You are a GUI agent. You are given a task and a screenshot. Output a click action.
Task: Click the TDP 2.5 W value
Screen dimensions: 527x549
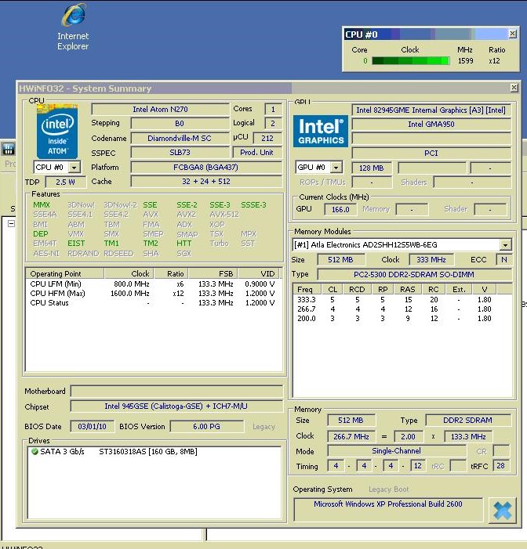pyautogui.click(x=66, y=182)
